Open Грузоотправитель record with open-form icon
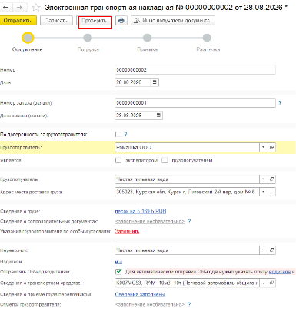 click(271, 147)
